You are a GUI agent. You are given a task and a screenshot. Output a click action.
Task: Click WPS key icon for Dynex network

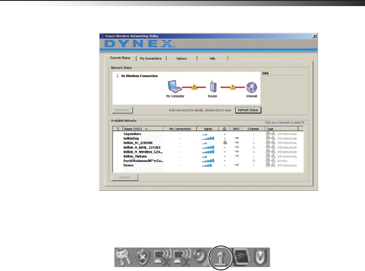pos(237,165)
